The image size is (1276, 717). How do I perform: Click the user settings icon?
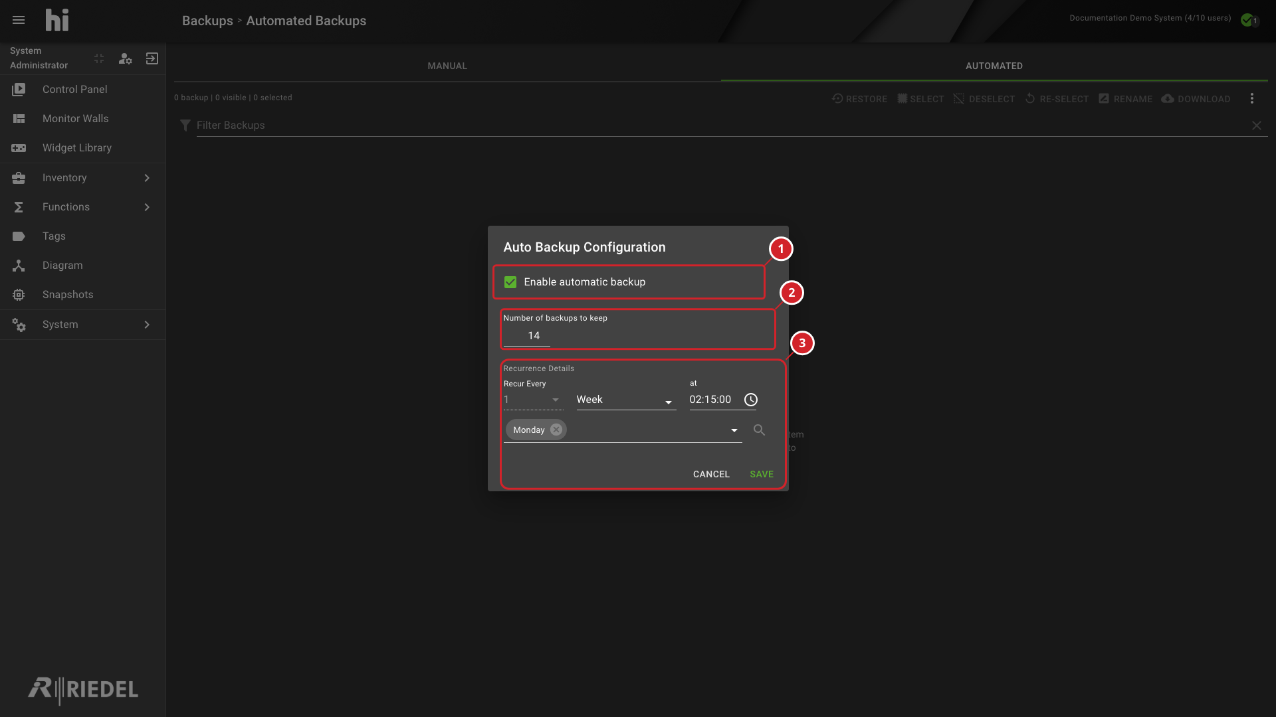[x=125, y=58]
